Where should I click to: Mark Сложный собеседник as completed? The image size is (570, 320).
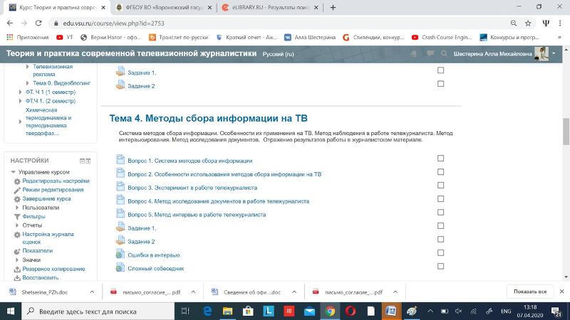point(440,267)
